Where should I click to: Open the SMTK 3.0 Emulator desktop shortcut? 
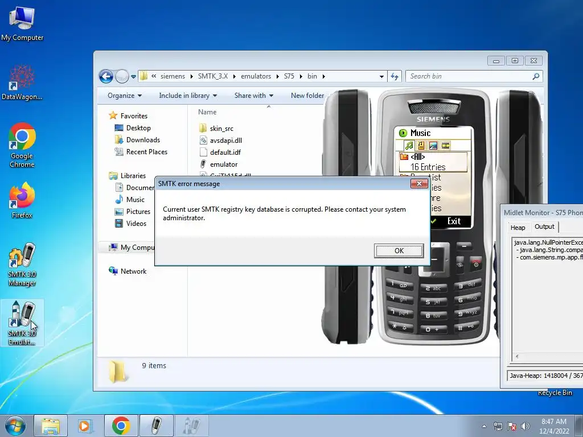[22, 323]
